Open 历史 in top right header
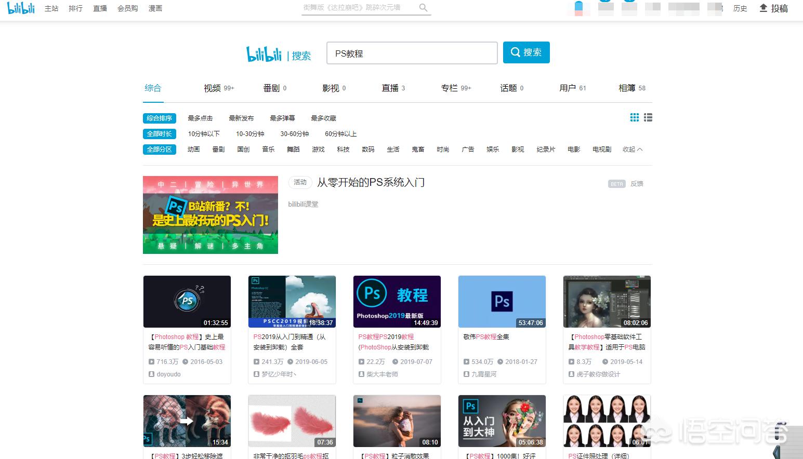This screenshot has height=459, width=803. (740, 8)
